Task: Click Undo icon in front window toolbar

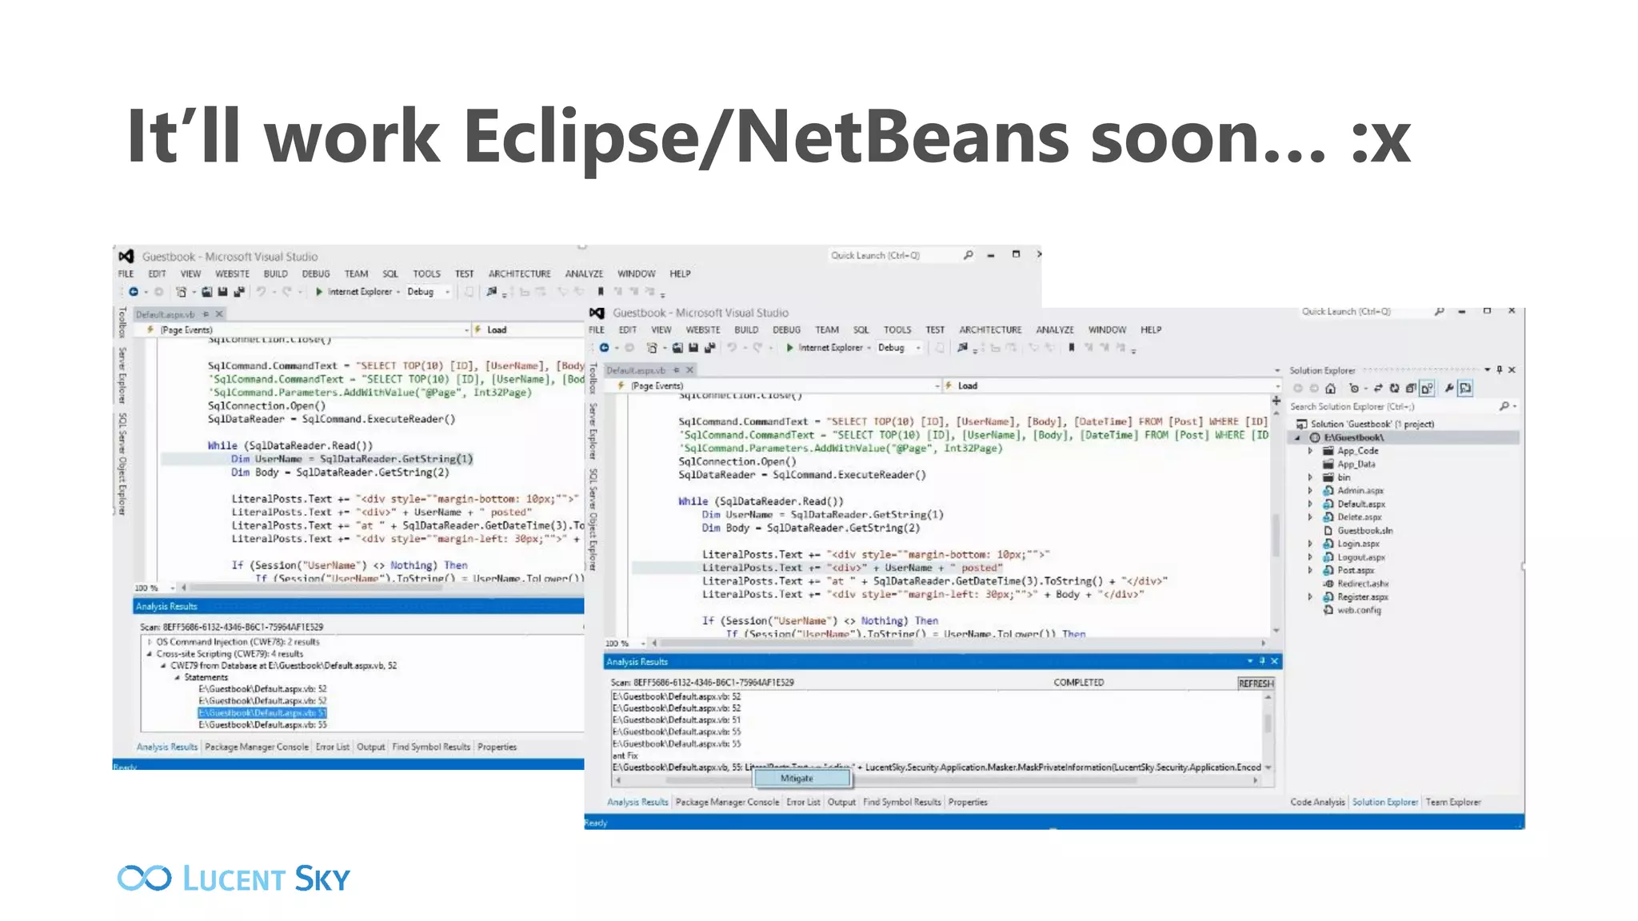Action: click(x=732, y=348)
